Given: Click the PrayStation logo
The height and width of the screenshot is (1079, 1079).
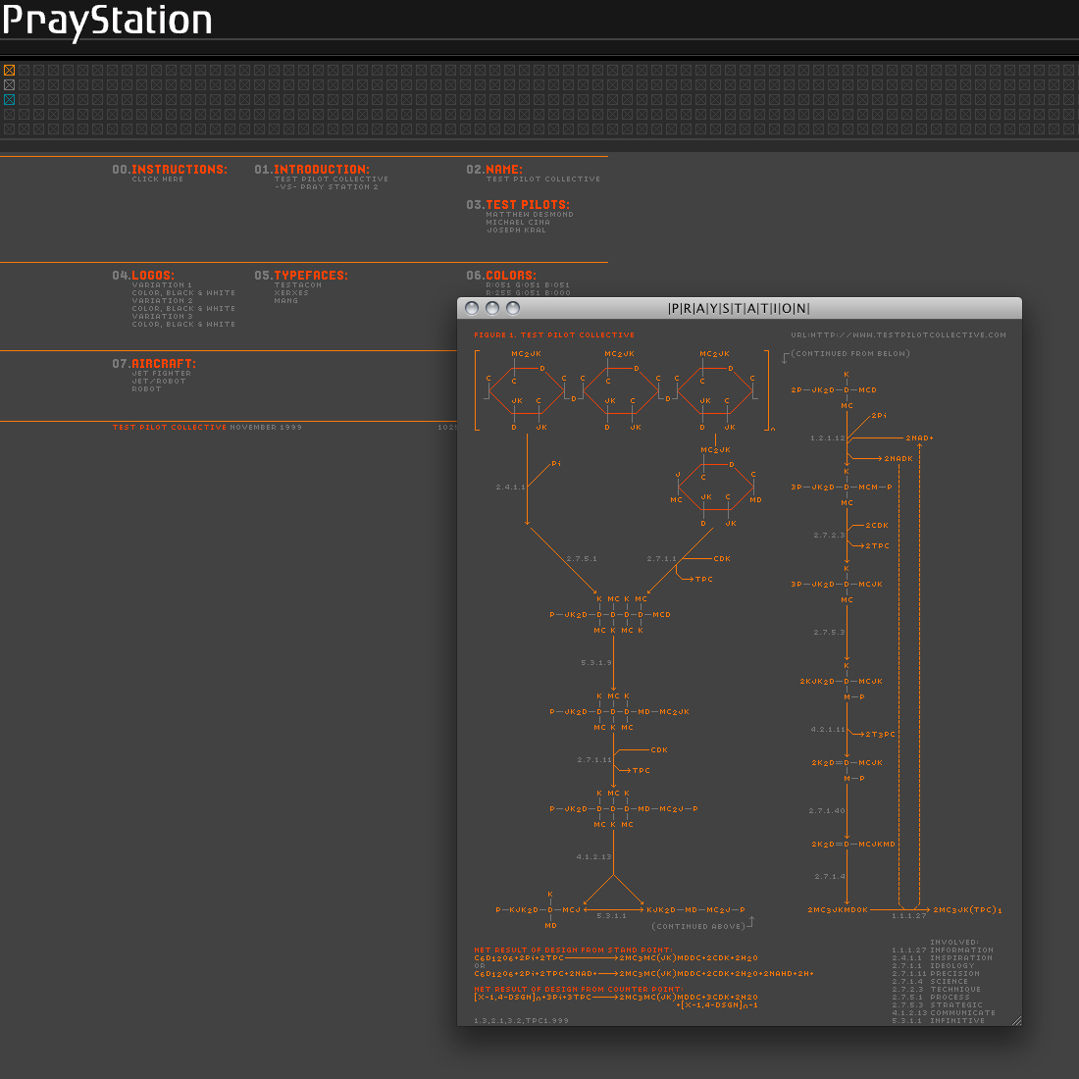Looking at the screenshot, I should (107, 21).
